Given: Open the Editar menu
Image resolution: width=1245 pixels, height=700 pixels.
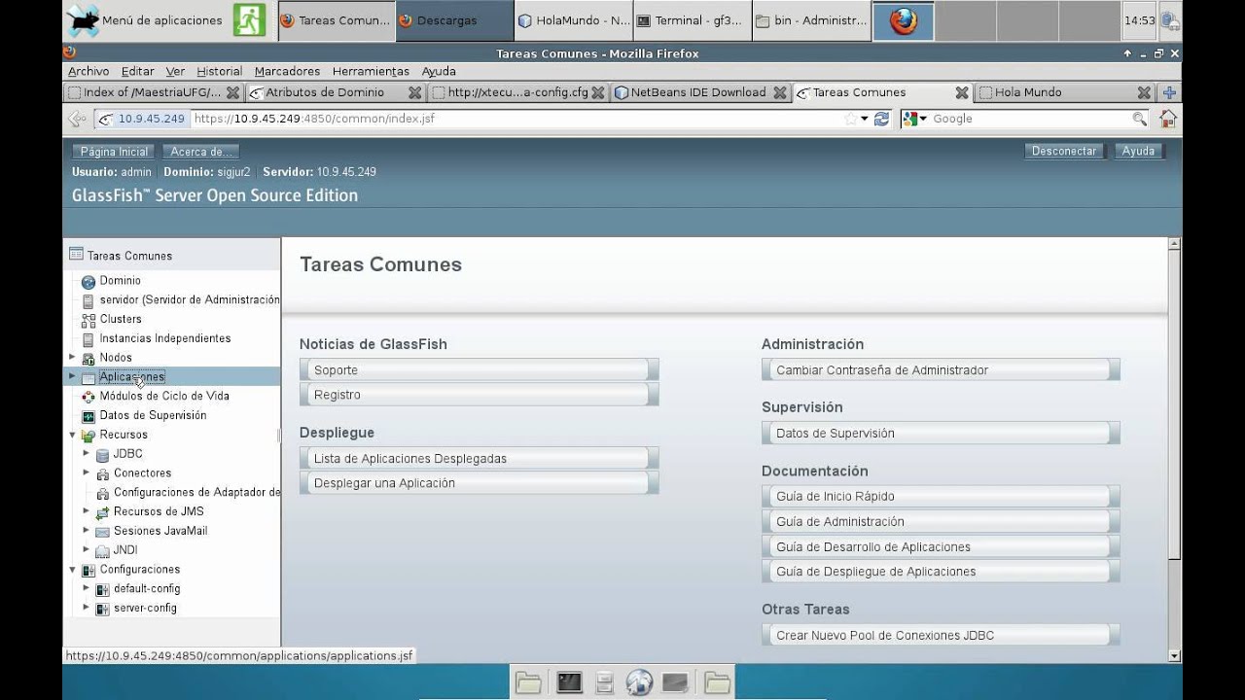Looking at the screenshot, I should point(138,71).
